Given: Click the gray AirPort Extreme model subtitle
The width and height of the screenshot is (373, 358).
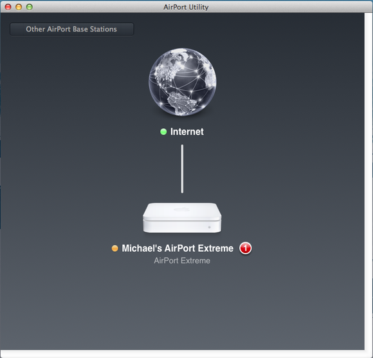Looking at the screenshot, I should tap(182, 261).
